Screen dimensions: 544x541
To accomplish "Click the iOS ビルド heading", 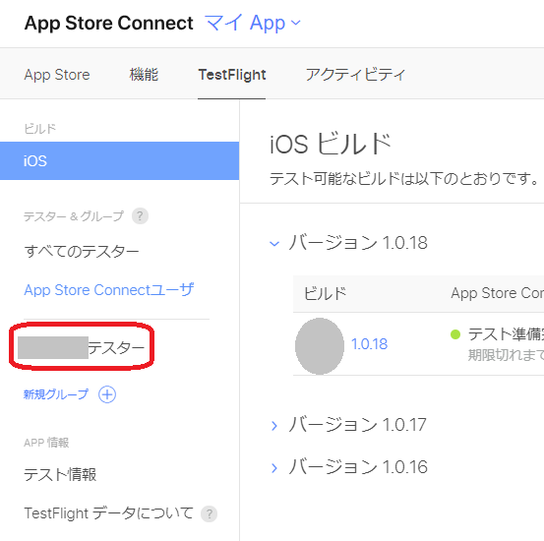I will (x=331, y=144).
